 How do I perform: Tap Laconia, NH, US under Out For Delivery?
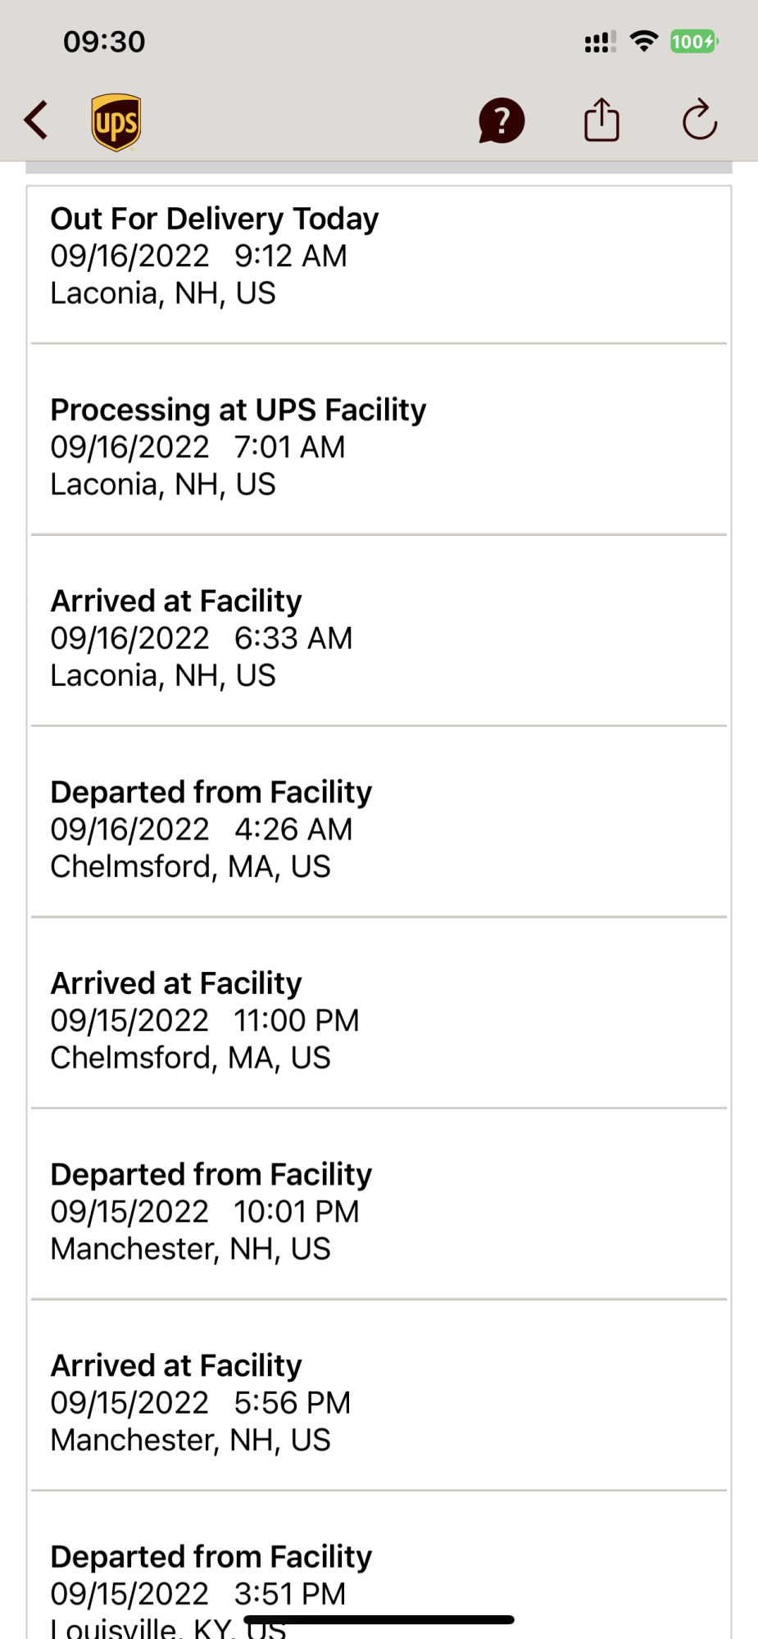[163, 293]
